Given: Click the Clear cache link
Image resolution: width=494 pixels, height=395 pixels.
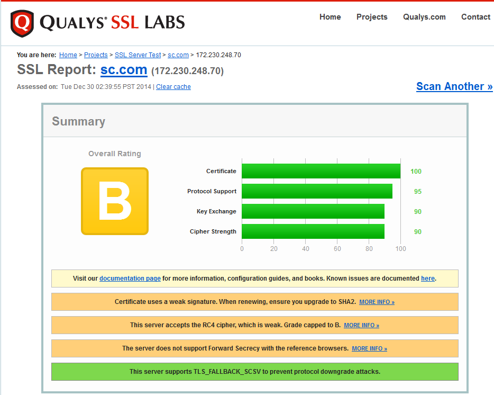Looking at the screenshot, I should click(173, 87).
